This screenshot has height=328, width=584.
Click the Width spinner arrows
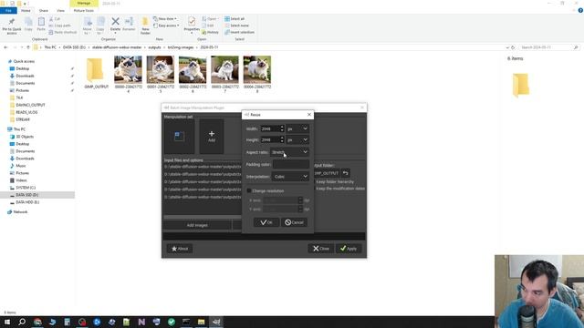point(282,128)
